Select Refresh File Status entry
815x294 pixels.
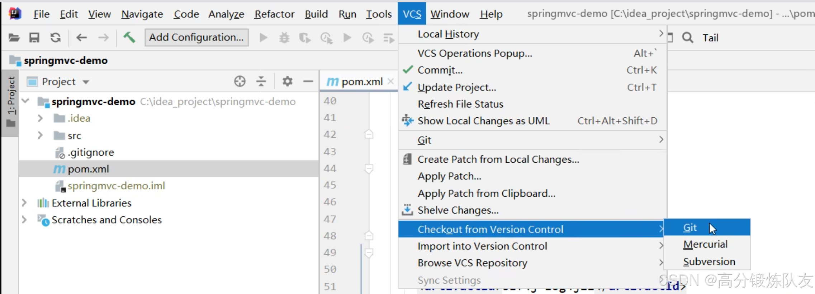pos(532,104)
